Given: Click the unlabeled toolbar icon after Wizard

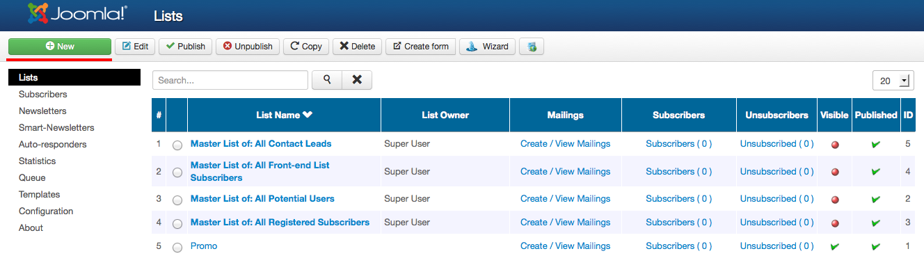Looking at the screenshot, I should pos(532,47).
